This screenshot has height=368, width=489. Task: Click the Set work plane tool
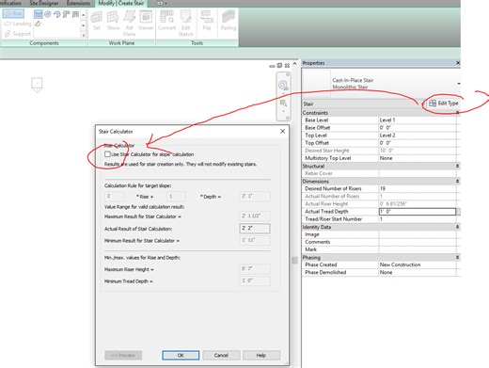pyautogui.click(x=97, y=21)
